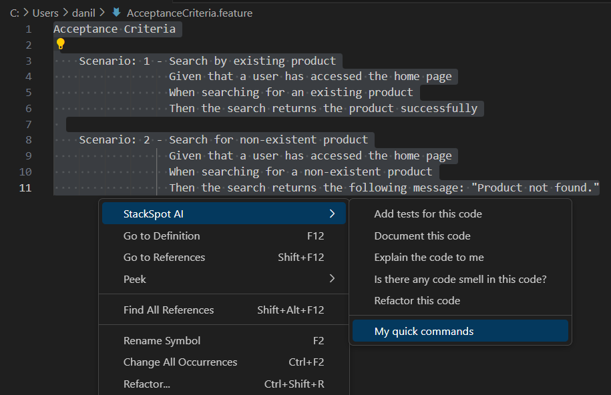611x395 pixels.
Task: Select Refactor this code in submenu
Action: [460, 300]
